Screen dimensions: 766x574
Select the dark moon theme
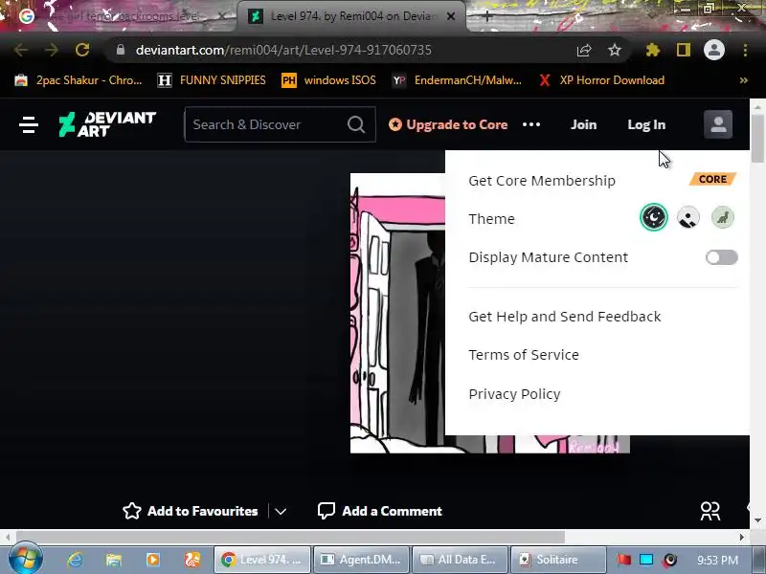click(654, 217)
